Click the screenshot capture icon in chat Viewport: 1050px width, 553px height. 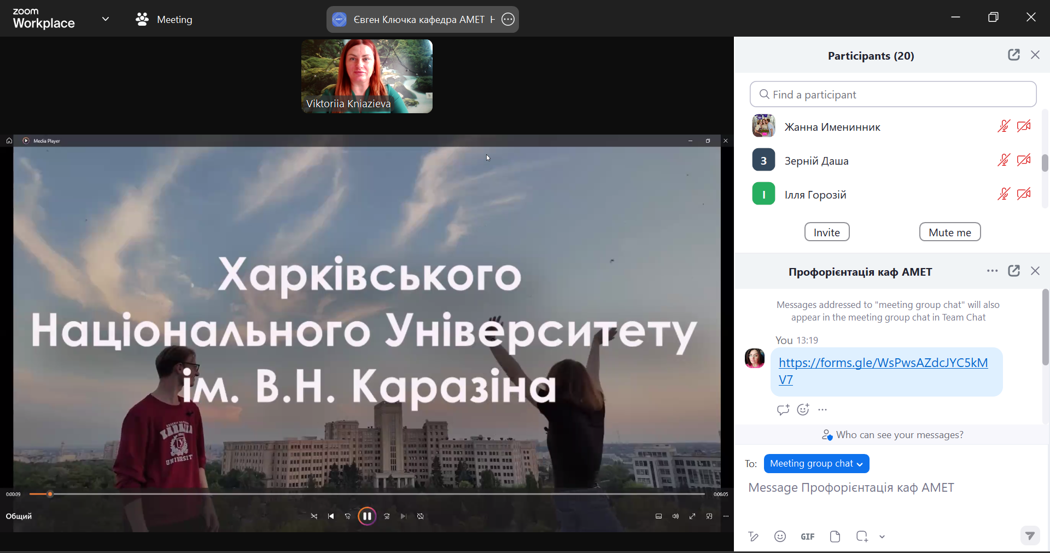coord(862,537)
